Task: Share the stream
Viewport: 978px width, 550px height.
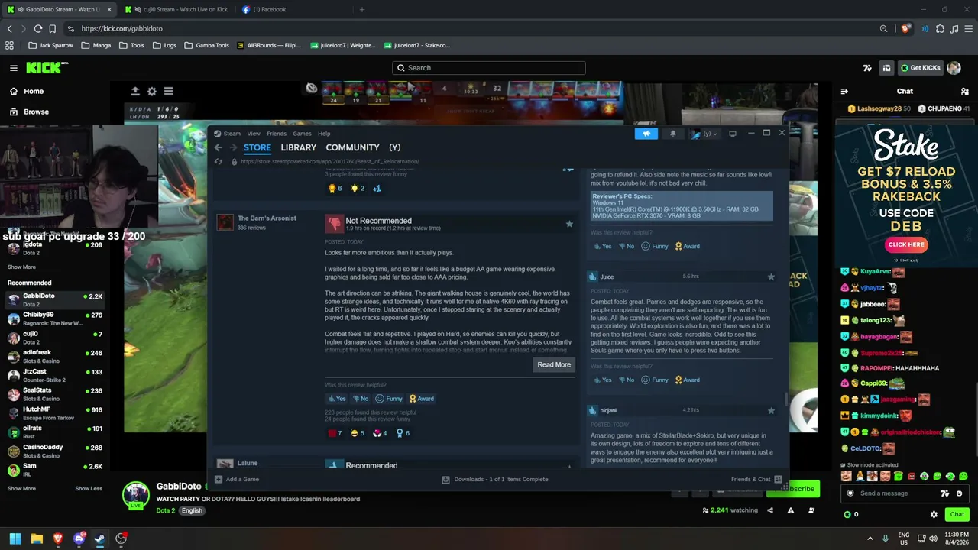Action: (770, 510)
